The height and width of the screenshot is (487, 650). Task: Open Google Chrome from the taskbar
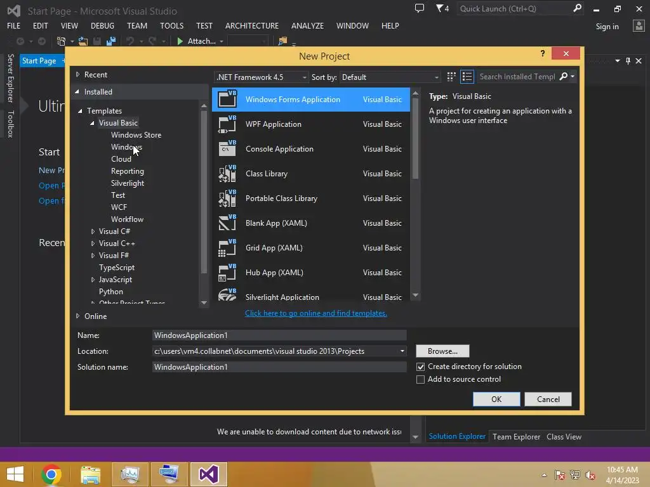click(x=51, y=474)
